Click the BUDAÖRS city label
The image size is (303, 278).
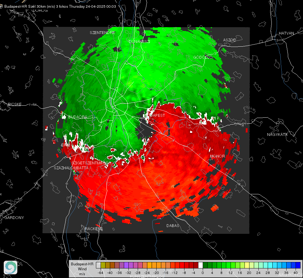[x=78, y=117]
